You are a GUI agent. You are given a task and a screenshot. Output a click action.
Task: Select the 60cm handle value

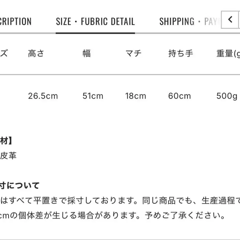coord(180,96)
